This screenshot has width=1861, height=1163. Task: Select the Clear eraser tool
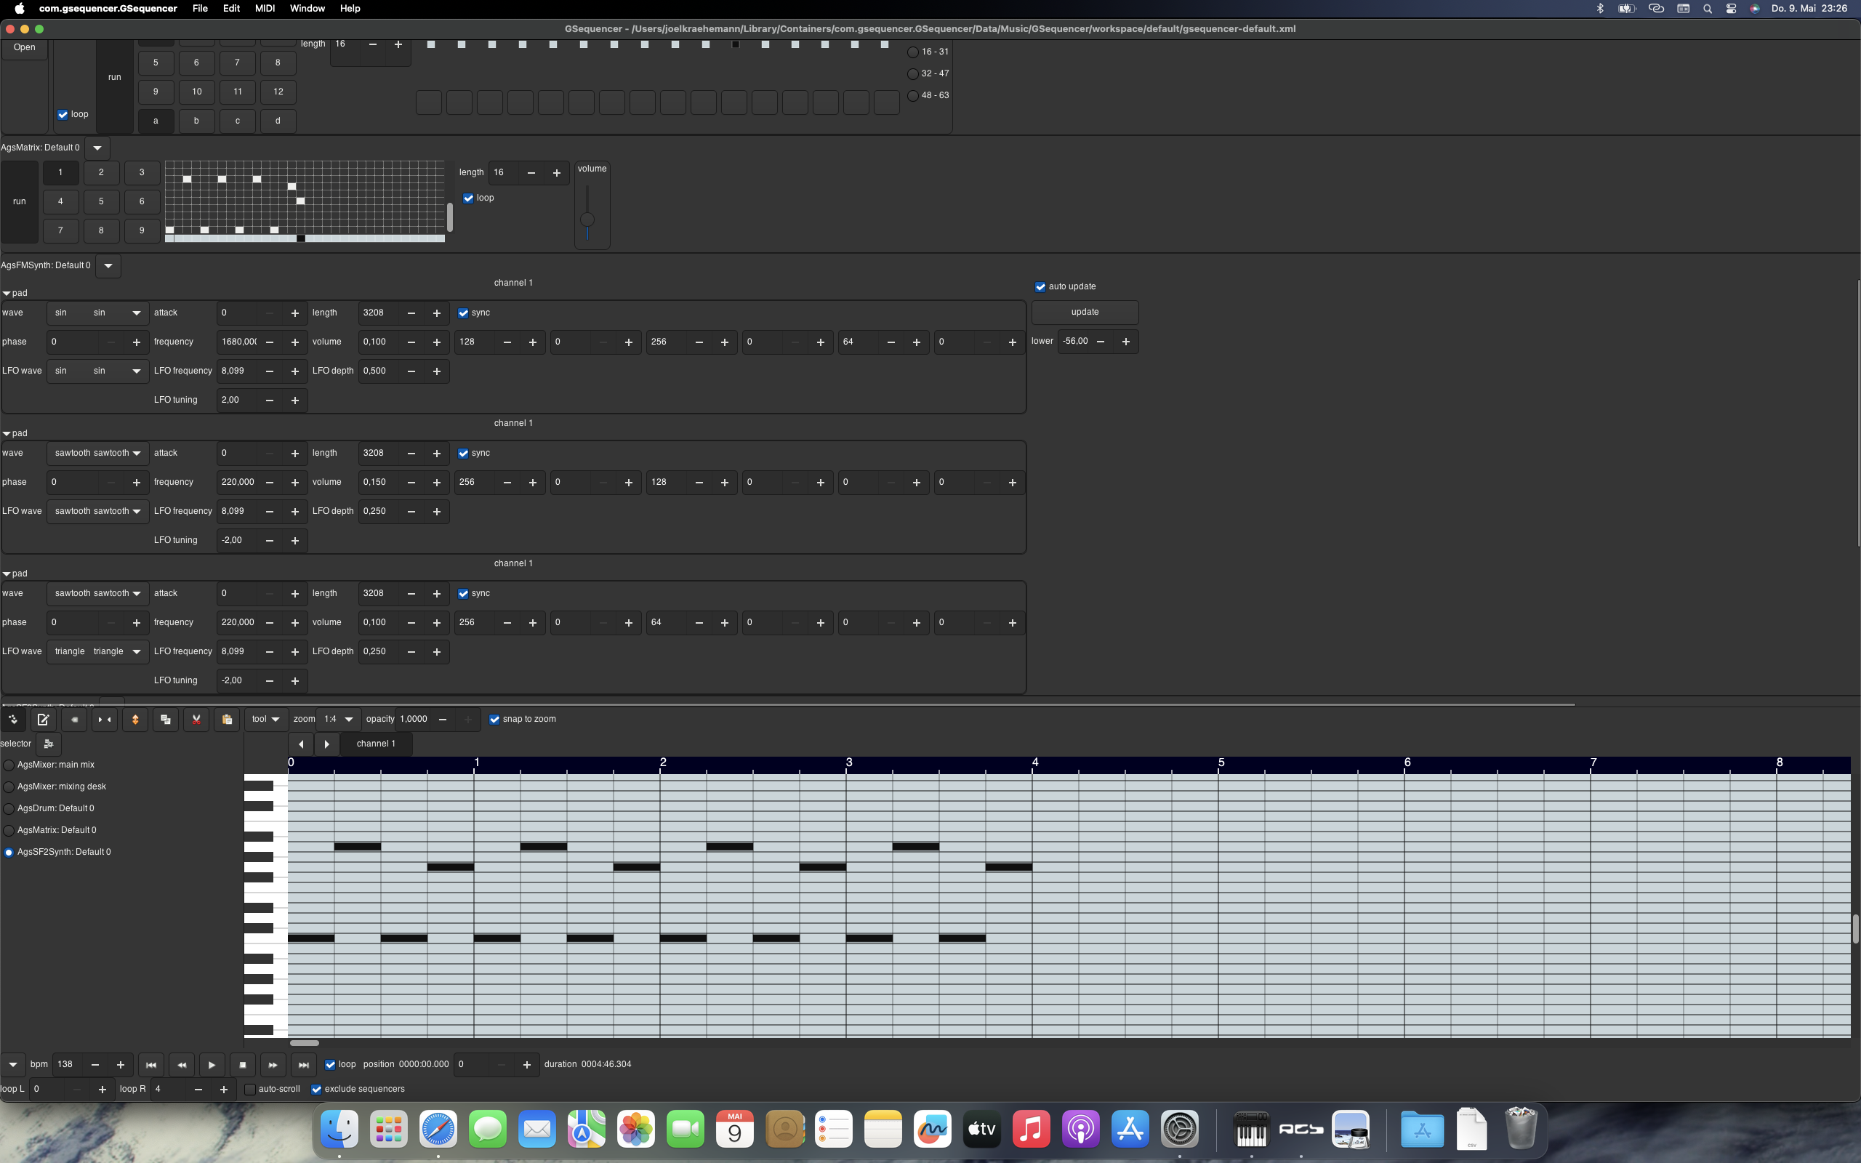click(x=75, y=719)
